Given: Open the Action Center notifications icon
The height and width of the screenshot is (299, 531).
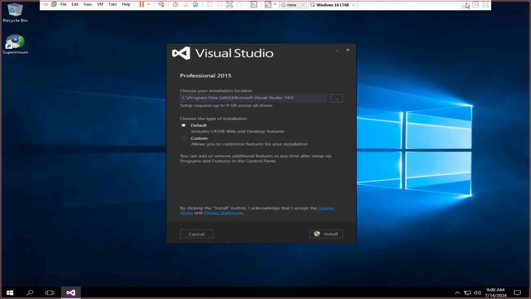Looking at the screenshot, I should [x=517, y=293].
